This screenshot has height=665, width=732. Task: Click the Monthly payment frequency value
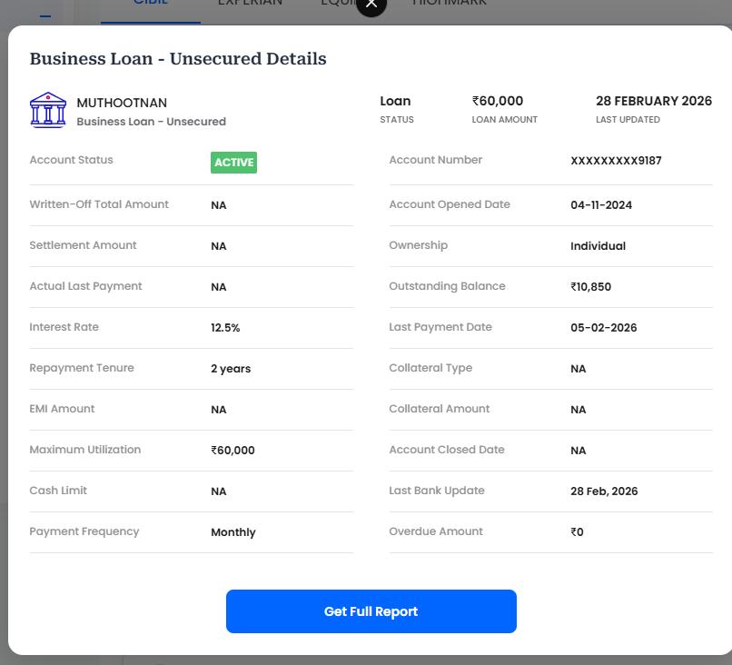tap(233, 532)
